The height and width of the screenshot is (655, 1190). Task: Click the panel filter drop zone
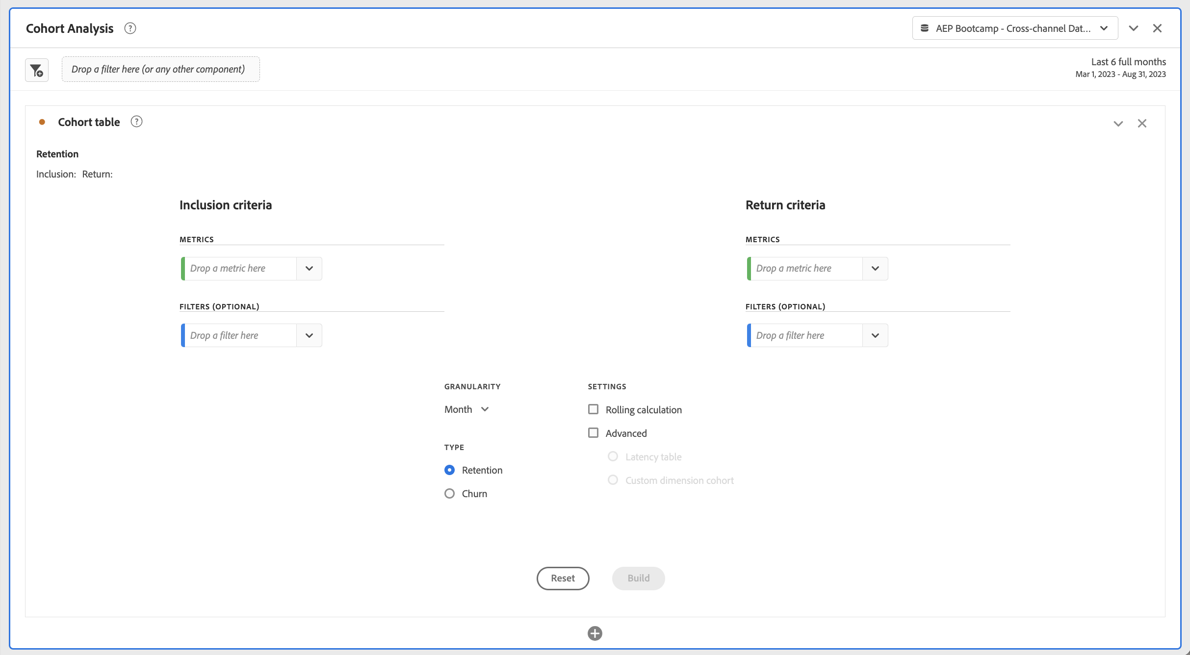pos(160,70)
